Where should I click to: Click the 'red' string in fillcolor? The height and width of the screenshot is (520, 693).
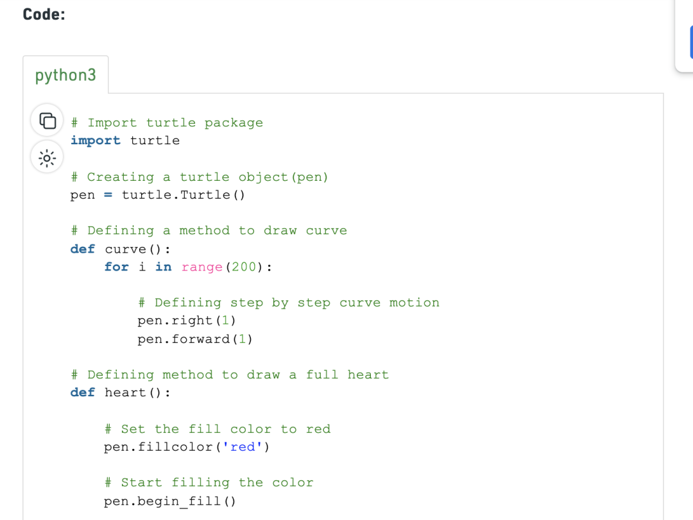[x=243, y=447]
